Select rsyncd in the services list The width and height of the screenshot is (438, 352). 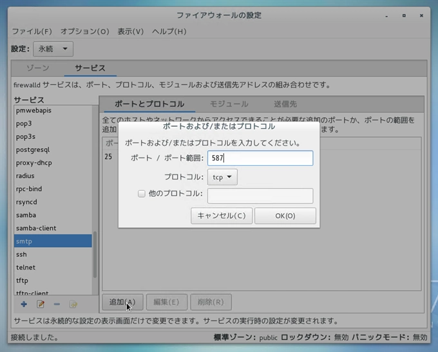(53, 202)
